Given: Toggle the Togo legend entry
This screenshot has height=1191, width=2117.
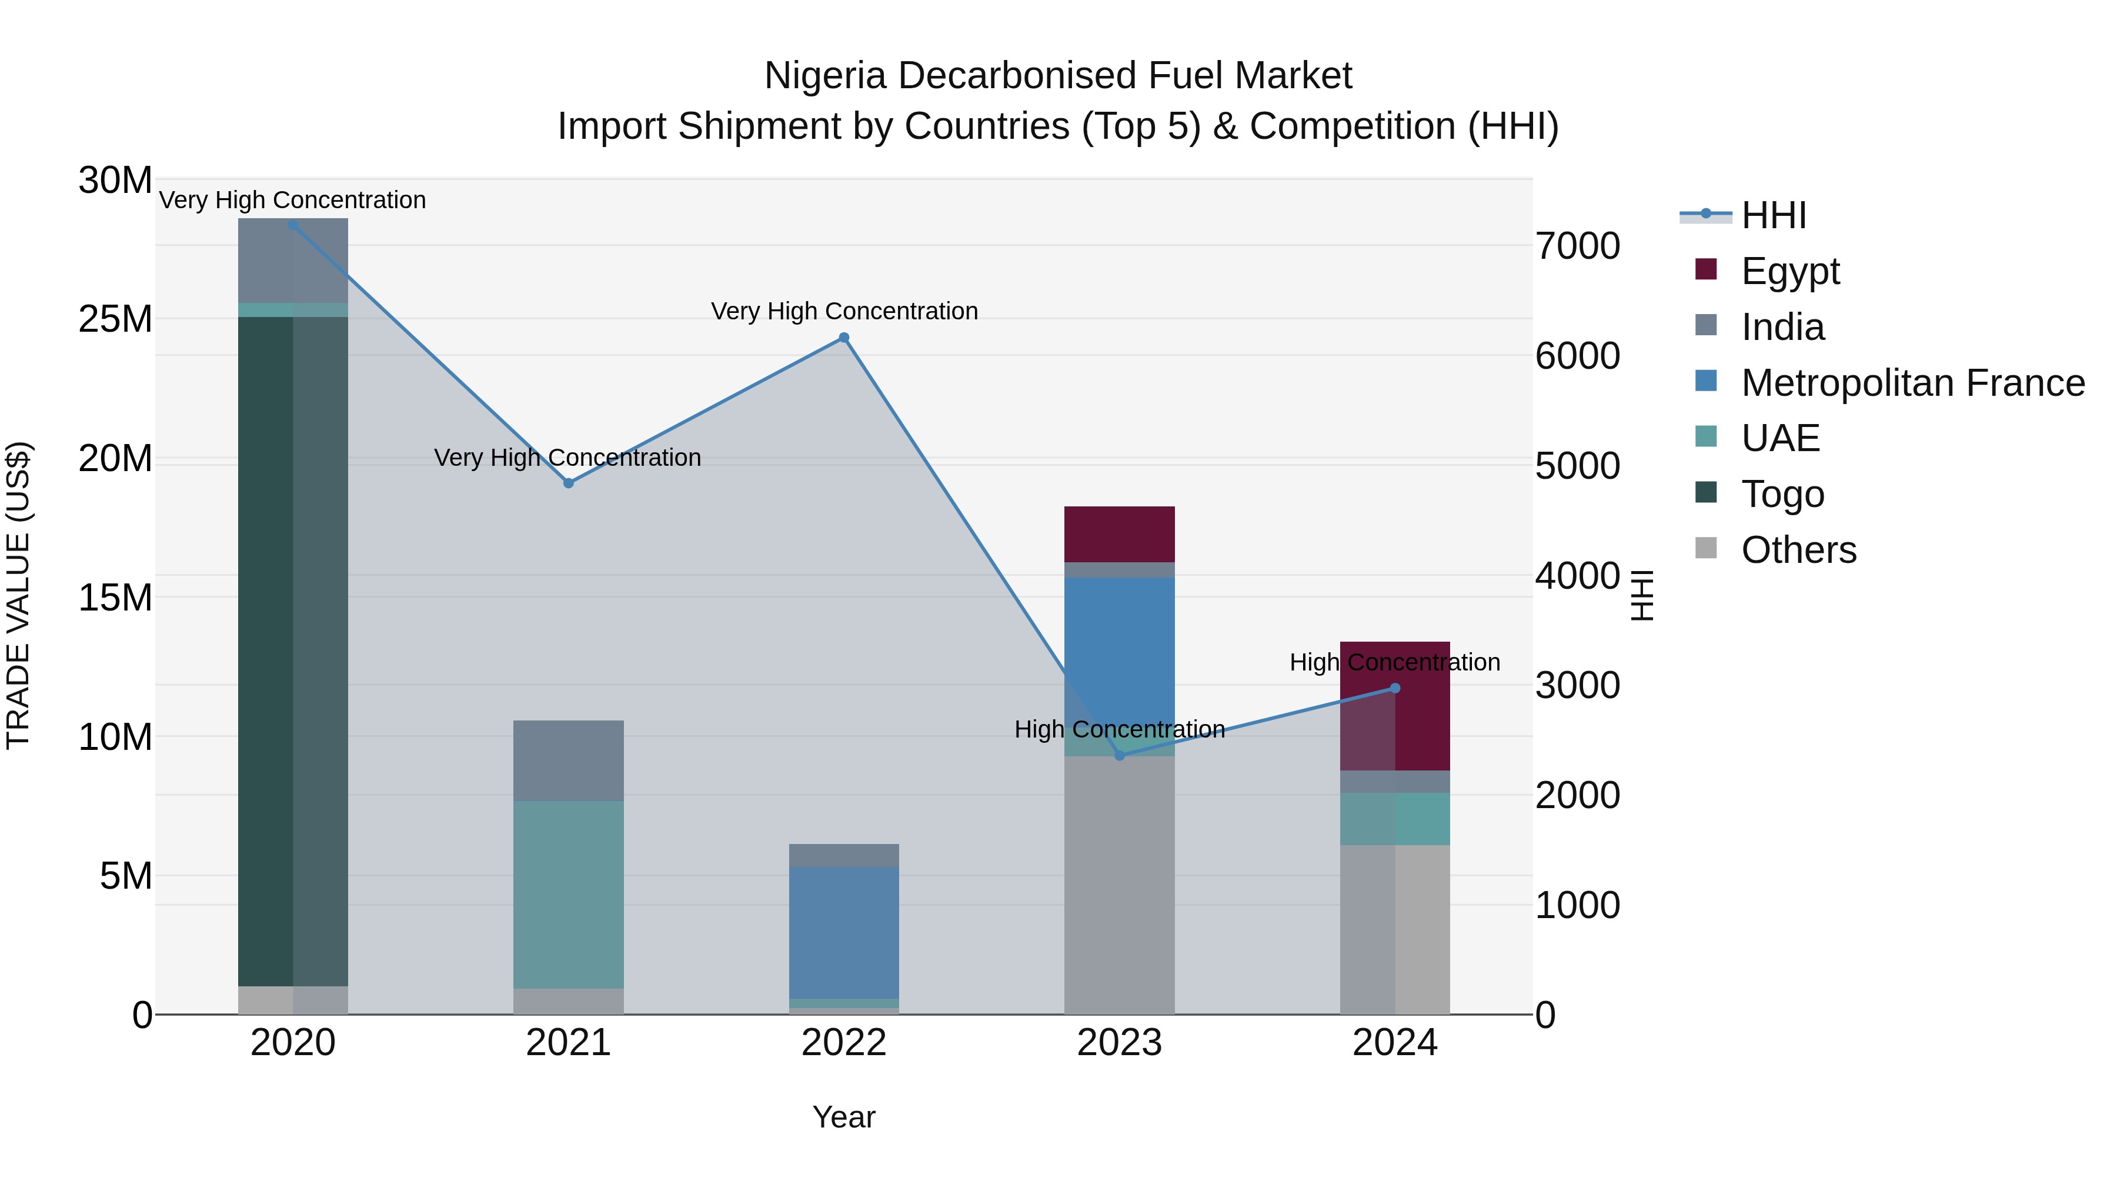Looking at the screenshot, I should point(1759,493).
